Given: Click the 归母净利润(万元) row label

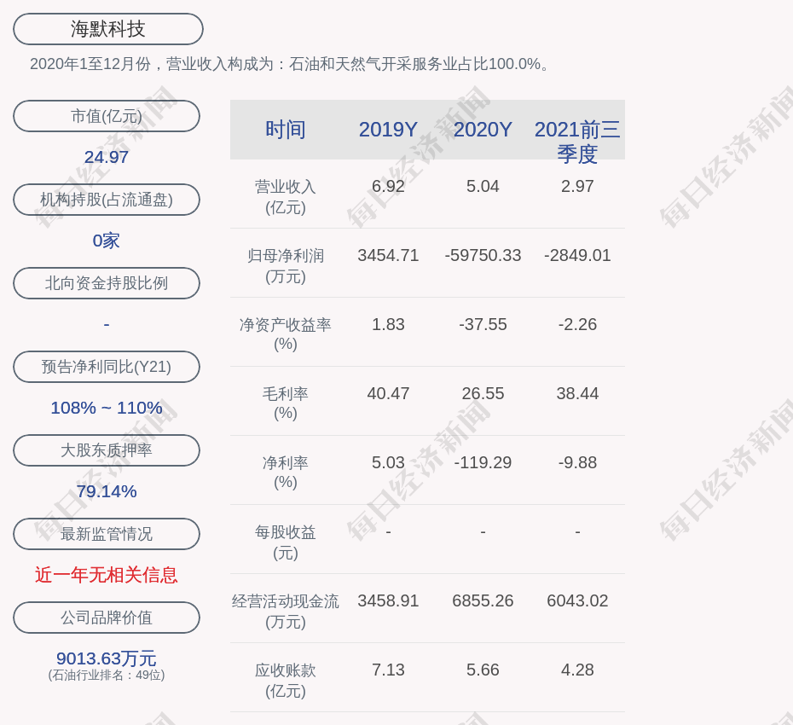Looking at the screenshot, I should (286, 266).
